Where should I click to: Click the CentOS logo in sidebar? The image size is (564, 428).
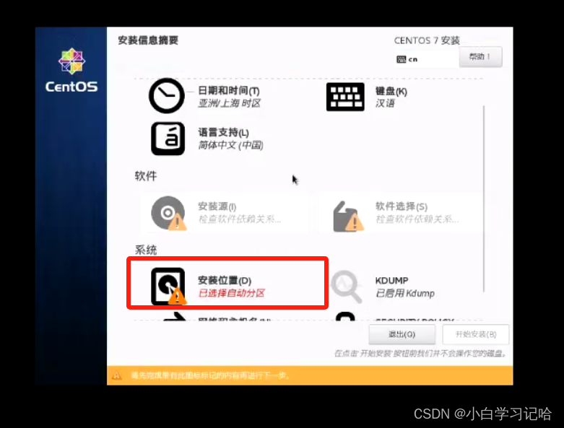pyautogui.click(x=71, y=71)
